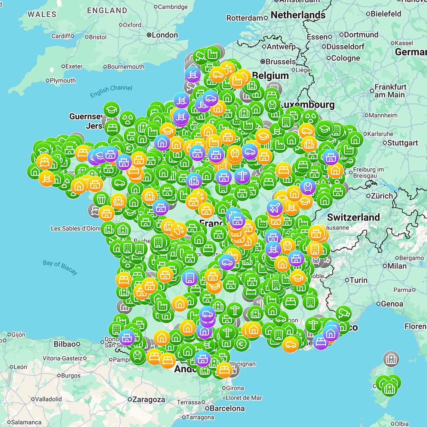Screen dimensions: 427x427
Task: Click the blue swimming pool ladder marker near Lausanne
Action: 274,249
